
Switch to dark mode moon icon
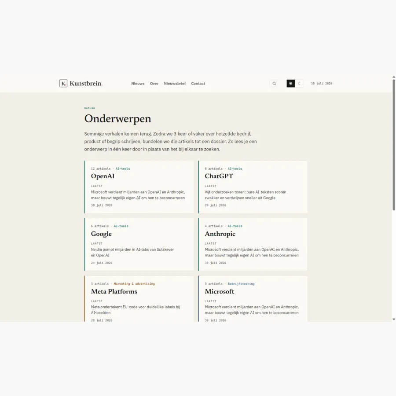coord(299,83)
